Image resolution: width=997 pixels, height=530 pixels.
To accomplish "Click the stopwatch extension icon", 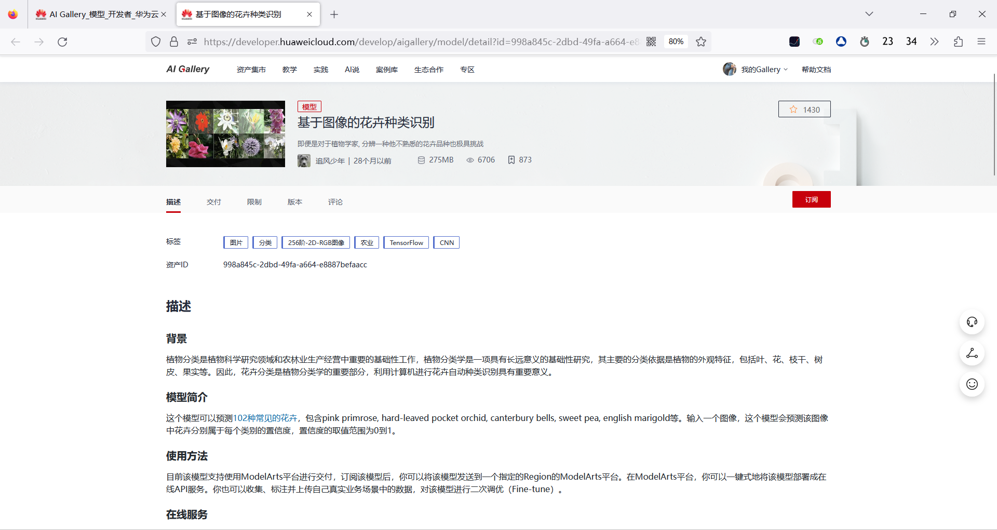I will 864,42.
